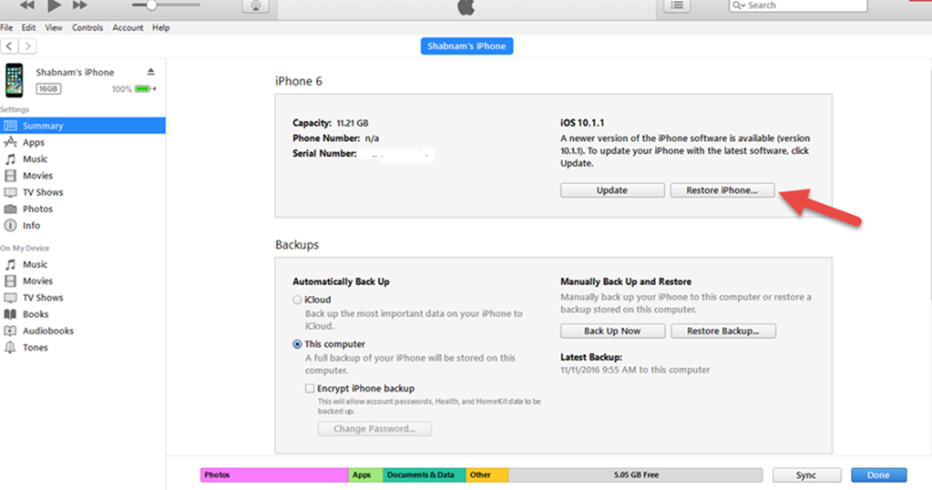The image size is (932, 490).
Task: Click the Back Up Now button
Action: click(x=612, y=331)
